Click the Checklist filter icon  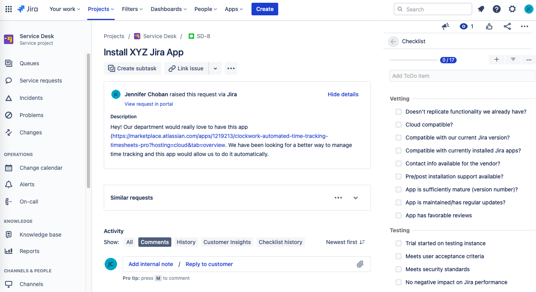[513, 60]
